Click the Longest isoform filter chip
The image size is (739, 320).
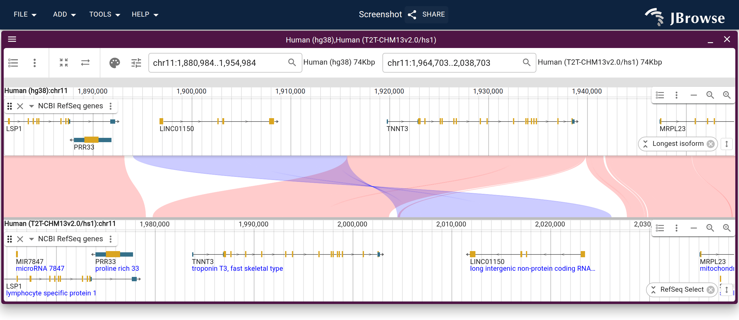tap(678, 144)
